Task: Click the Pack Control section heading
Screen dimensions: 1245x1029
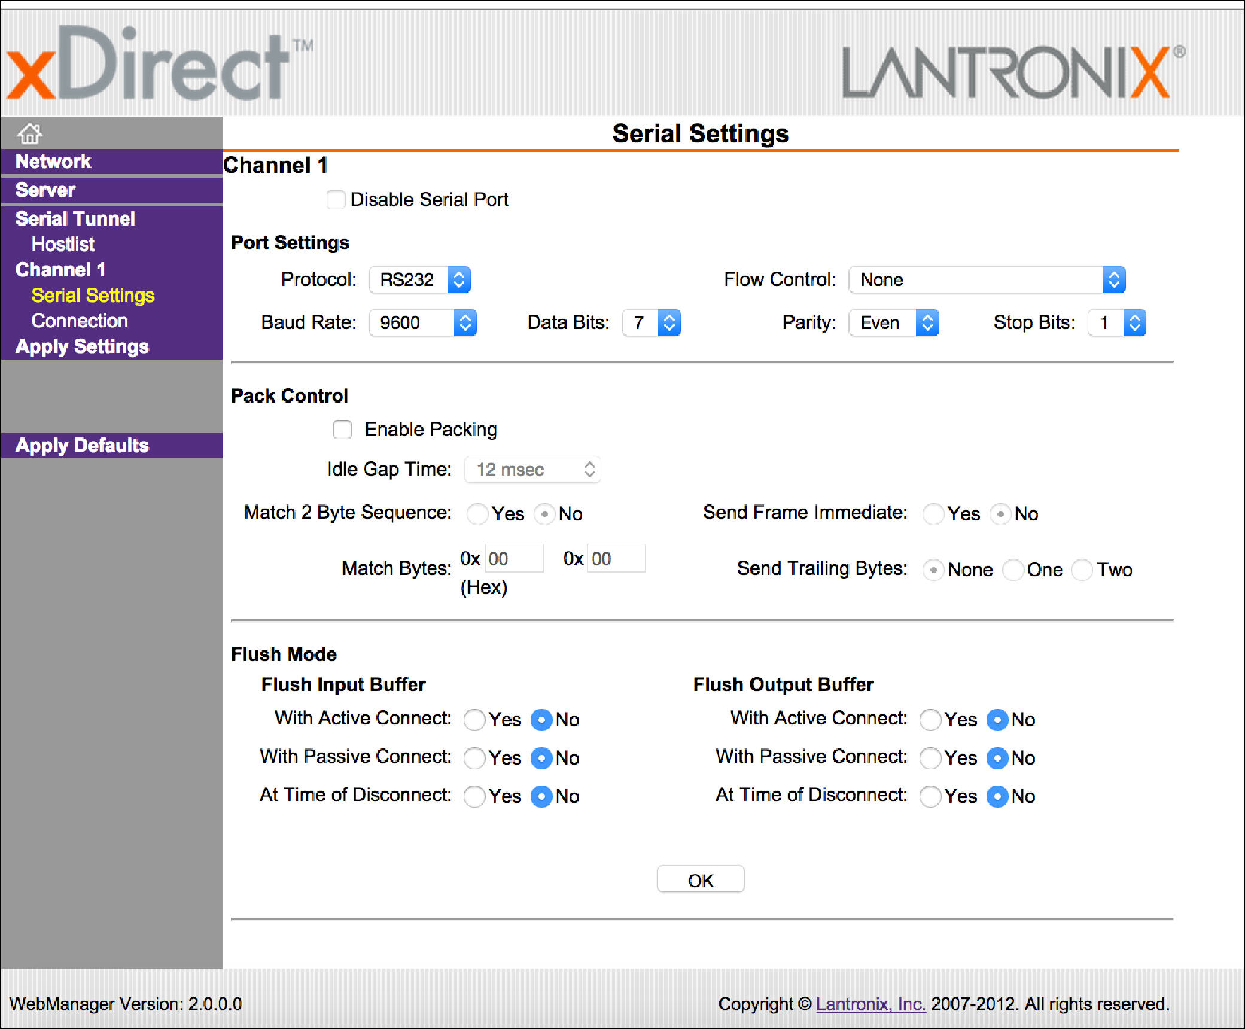Action: coord(290,396)
